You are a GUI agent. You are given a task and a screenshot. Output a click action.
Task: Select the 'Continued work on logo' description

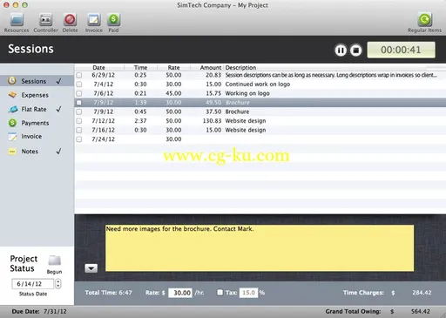(258, 85)
